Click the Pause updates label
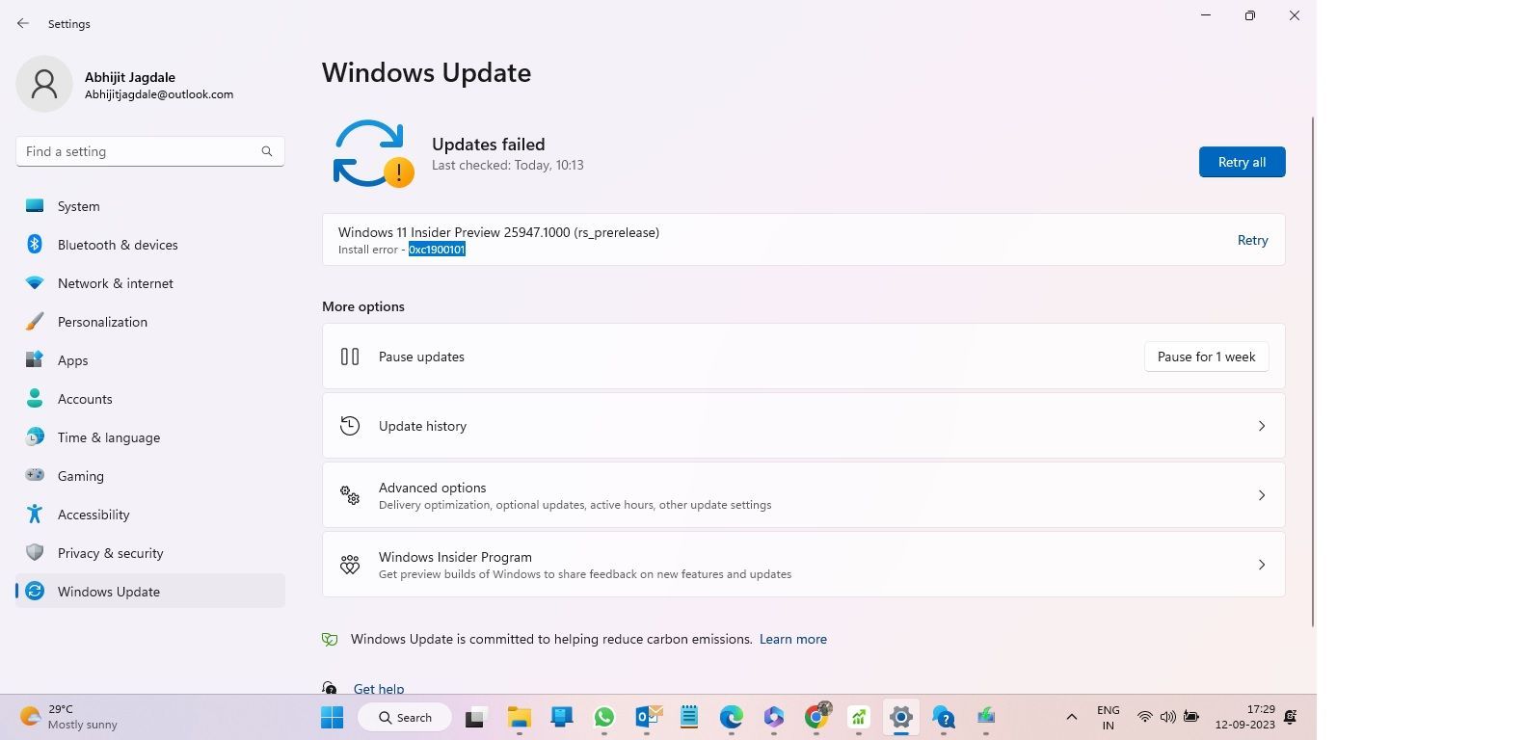The height and width of the screenshot is (740, 1524). pyautogui.click(x=421, y=357)
